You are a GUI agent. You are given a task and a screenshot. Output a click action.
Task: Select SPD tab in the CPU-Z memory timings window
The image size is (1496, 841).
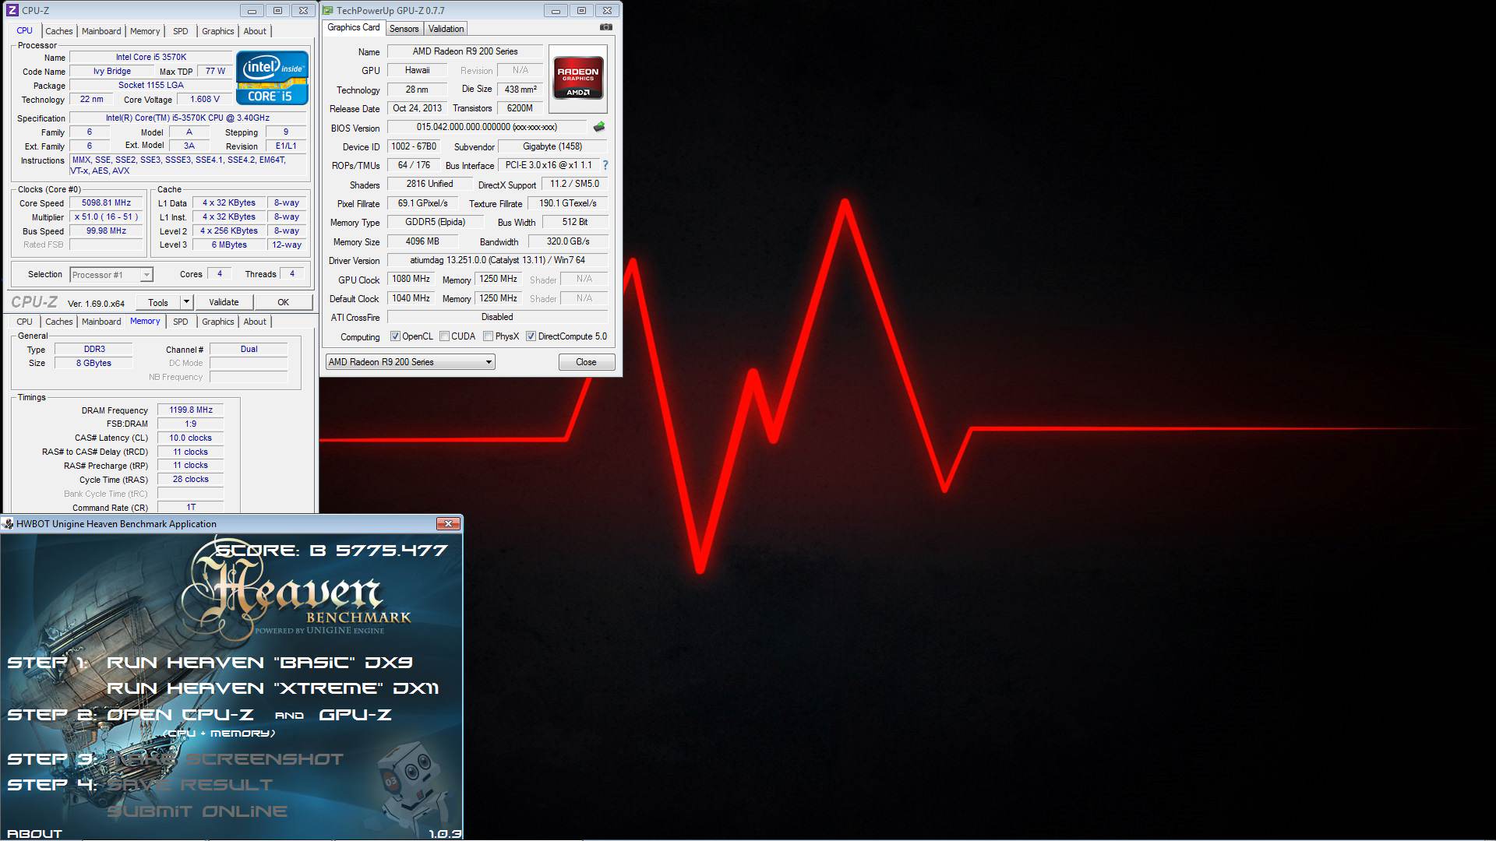coord(181,322)
